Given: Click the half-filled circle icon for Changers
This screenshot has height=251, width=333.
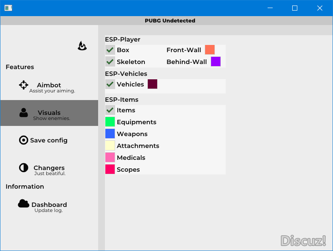Looking at the screenshot, I should pos(24,168).
